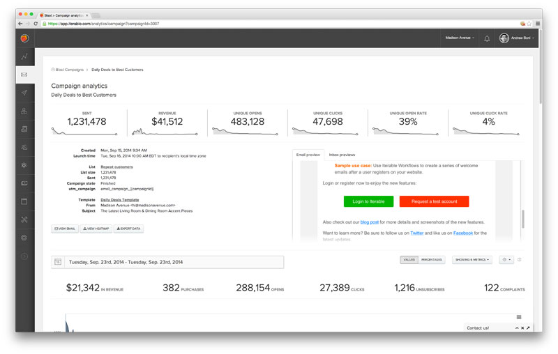Click the paper plane icon in sidebar

(x=24, y=93)
